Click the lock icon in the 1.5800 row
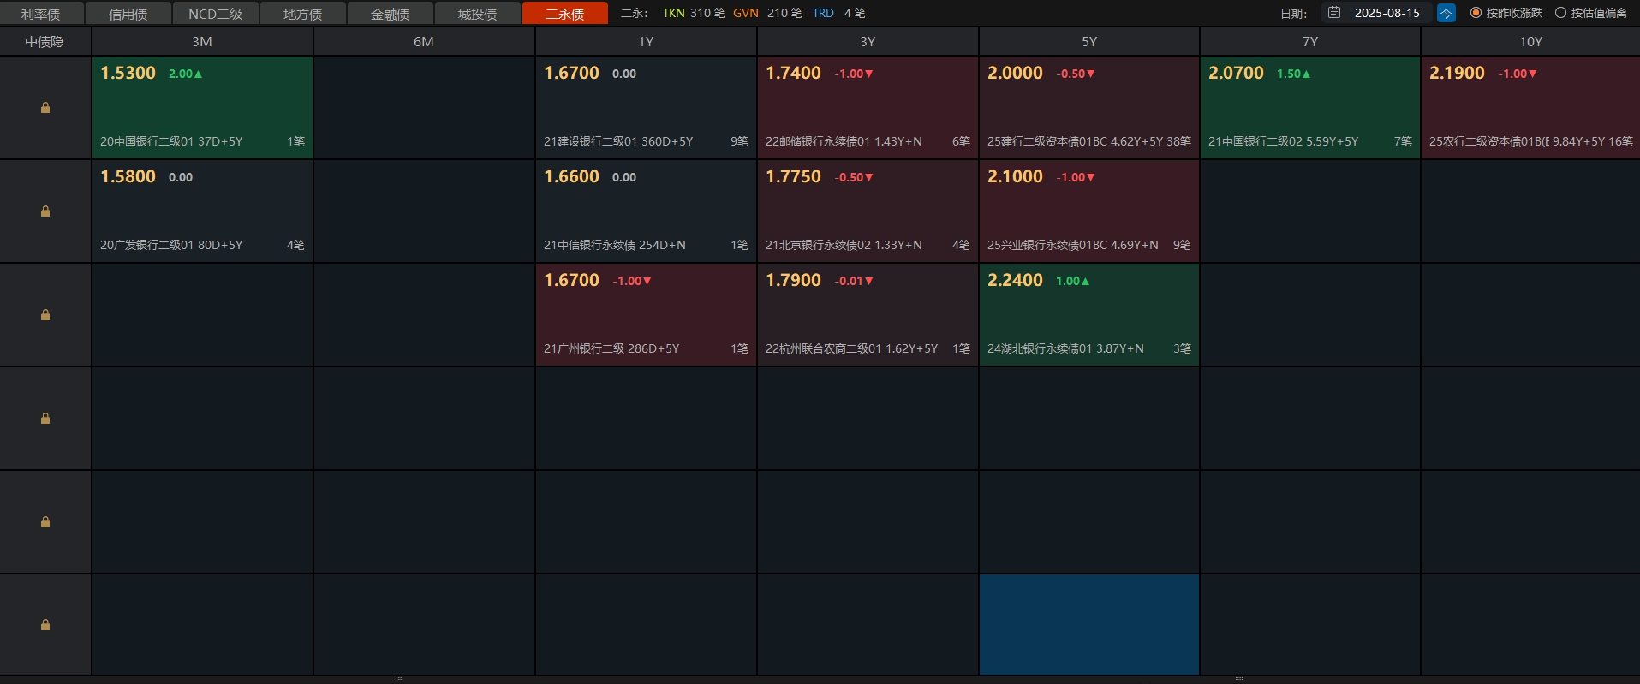The image size is (1640, 684). pyautogui.click(x=45, y=211)
